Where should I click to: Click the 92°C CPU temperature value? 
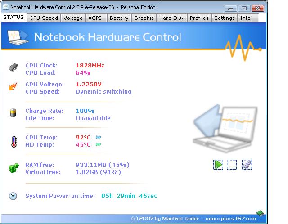(x=83, y=137)
